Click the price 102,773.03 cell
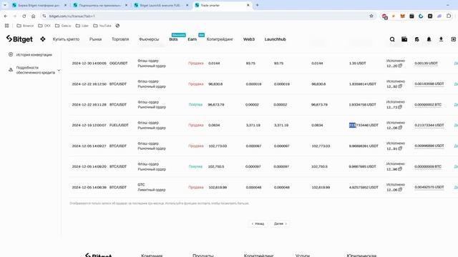The image size is (458, 257). tap(218, 146)
